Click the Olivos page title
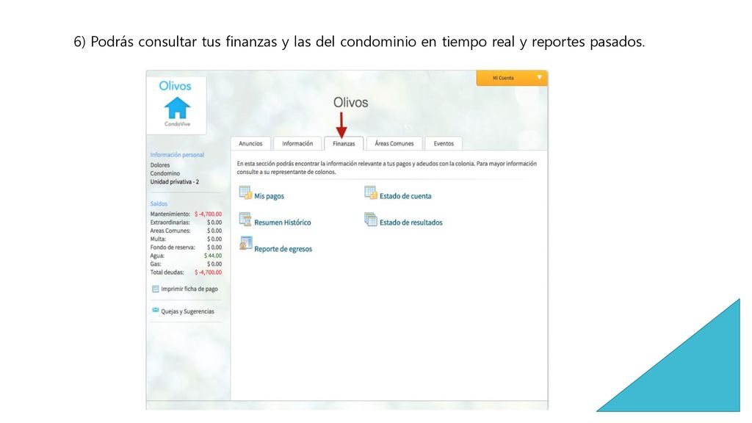 pyautogui.click(x=350, y=102)
